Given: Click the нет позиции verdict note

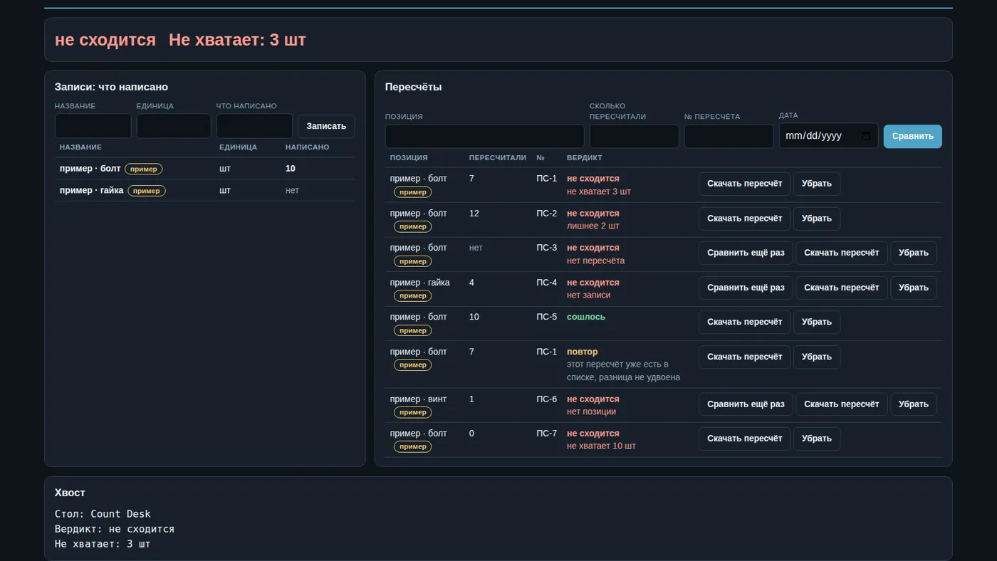Looking at the screenshot, I should click(x=591, y=411).
